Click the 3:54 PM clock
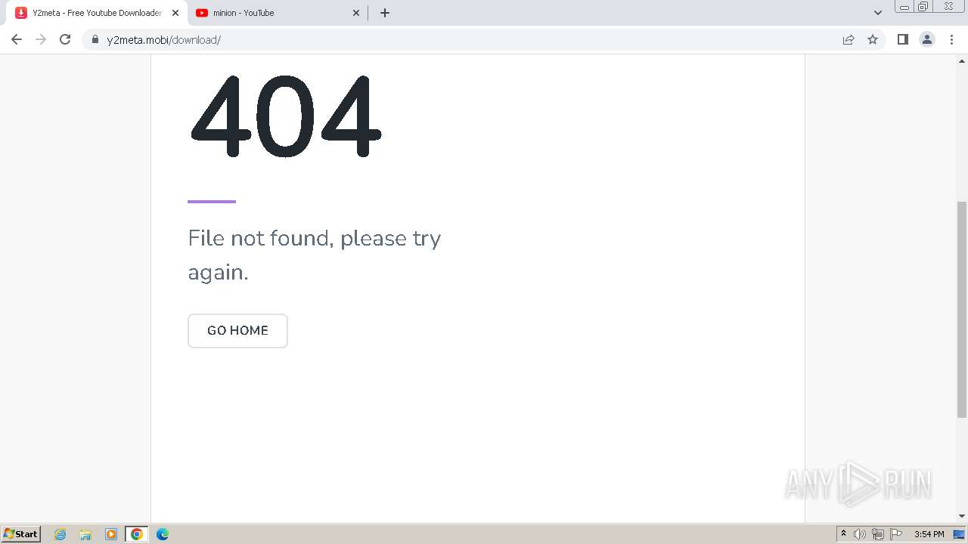This screenshot has width=968, height=544. [x=929, y=534]
